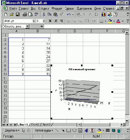Click the Cut scissors icon
130x140 pixels.
44,14
